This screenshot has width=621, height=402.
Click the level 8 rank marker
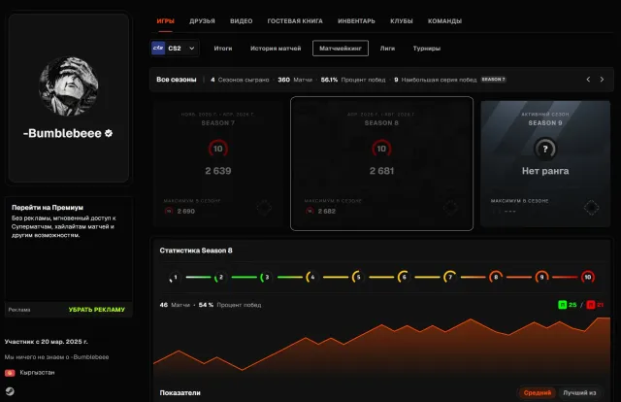coord(496,277)
